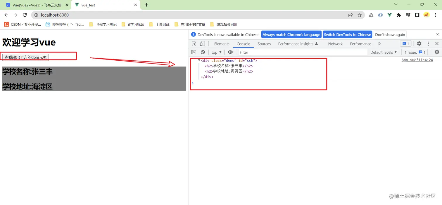The width and height of the screenshot is (442, 205).
Task: Collapse the logged div.demo element
Action: point(199,60)
